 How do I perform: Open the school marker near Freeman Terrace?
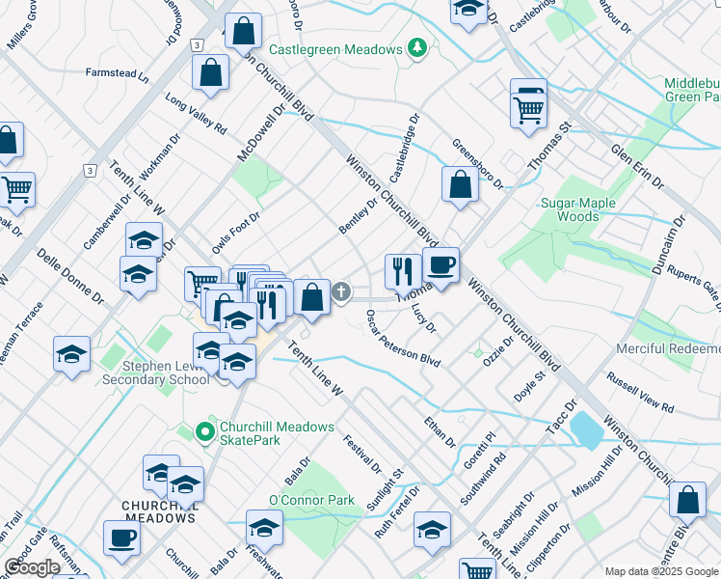(x=71, y=355)
